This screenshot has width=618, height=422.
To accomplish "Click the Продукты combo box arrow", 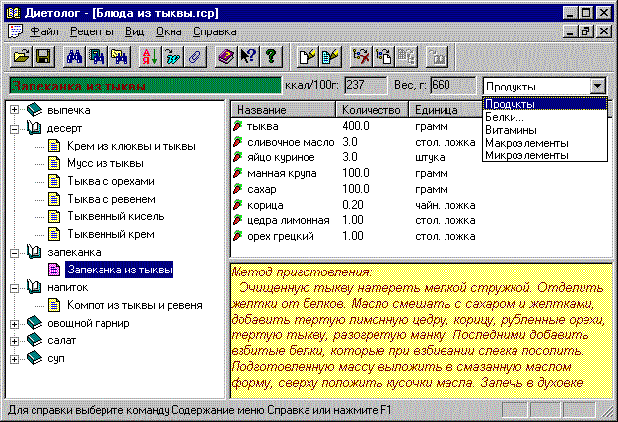I will pos(598,86).
